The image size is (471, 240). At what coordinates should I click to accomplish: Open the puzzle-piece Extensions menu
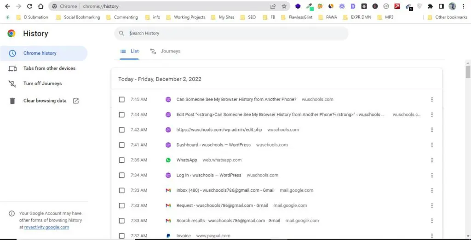430,6
